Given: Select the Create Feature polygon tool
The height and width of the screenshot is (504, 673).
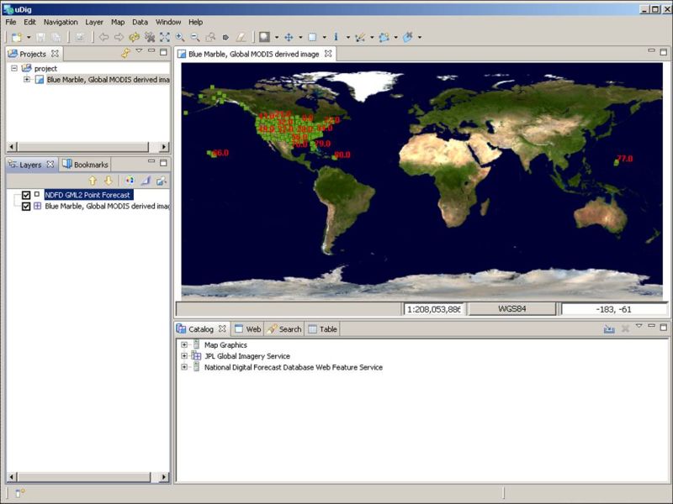Looking at the screenshot, I should (x=384, y=37).
